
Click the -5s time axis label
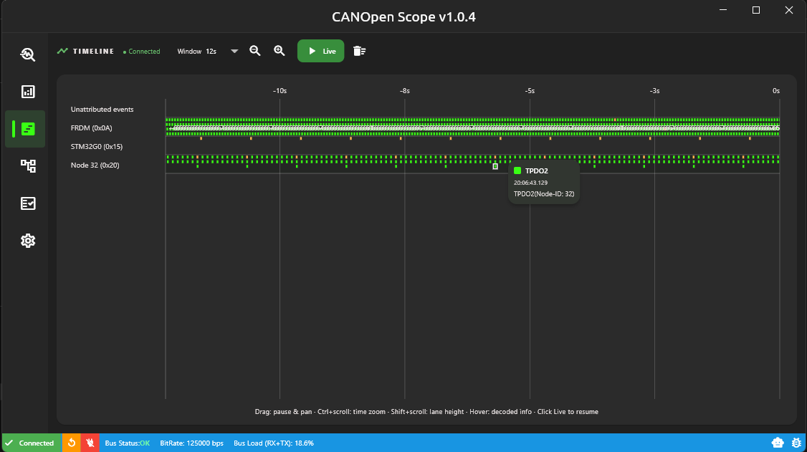[530, 90]
